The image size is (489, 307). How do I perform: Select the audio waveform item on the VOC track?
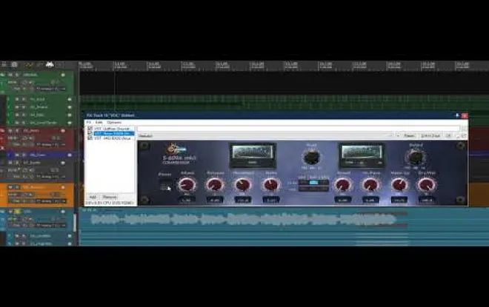tap(243, 220)
